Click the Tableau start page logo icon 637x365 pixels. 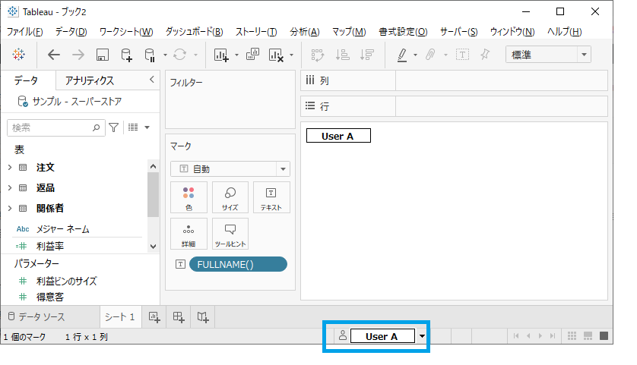click(x=19, y=55)
